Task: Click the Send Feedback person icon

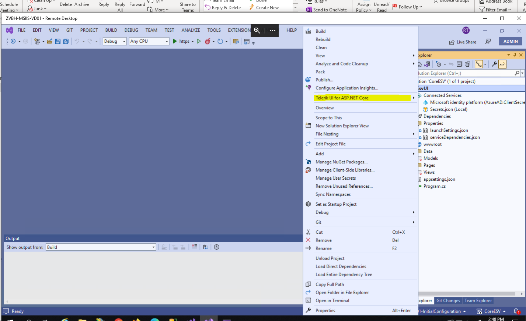Action: tap(488, 42)
